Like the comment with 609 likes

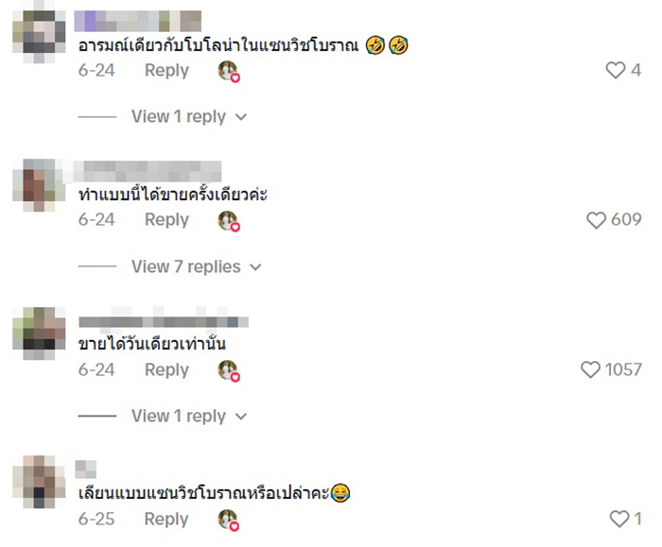596,220
